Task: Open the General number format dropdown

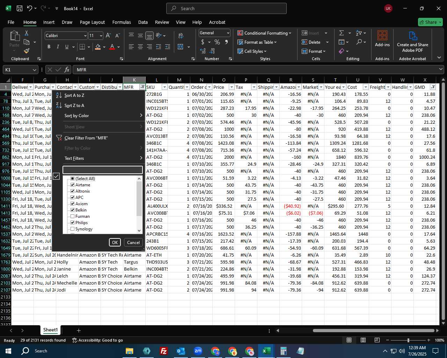Action: pos(228,33)
